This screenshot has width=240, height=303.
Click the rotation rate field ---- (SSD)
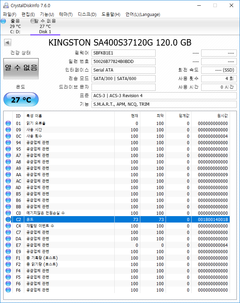[x=219, y=70]
